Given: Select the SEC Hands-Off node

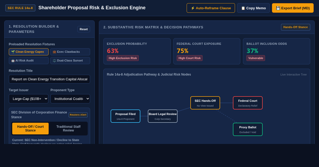Looking at the screenshot, I should 205,103.
